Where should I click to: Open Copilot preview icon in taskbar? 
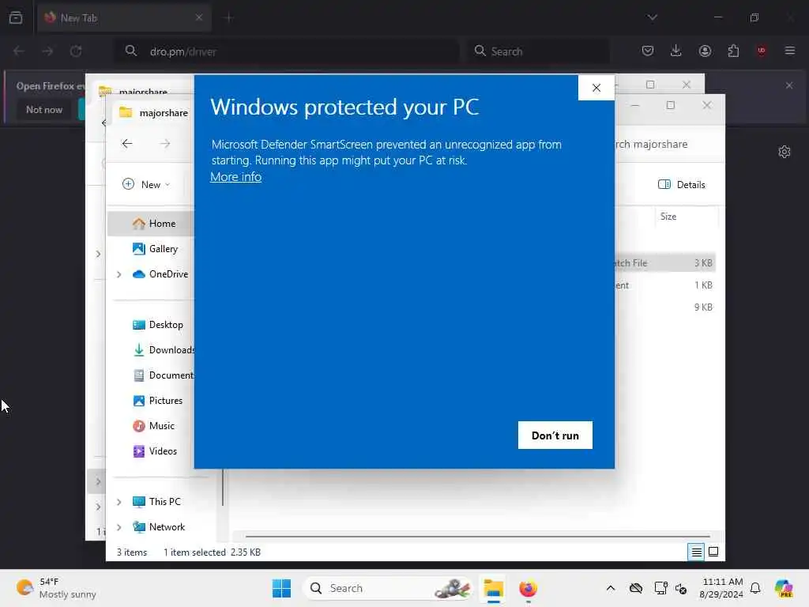pyautogui.click(x=784, y=588)
